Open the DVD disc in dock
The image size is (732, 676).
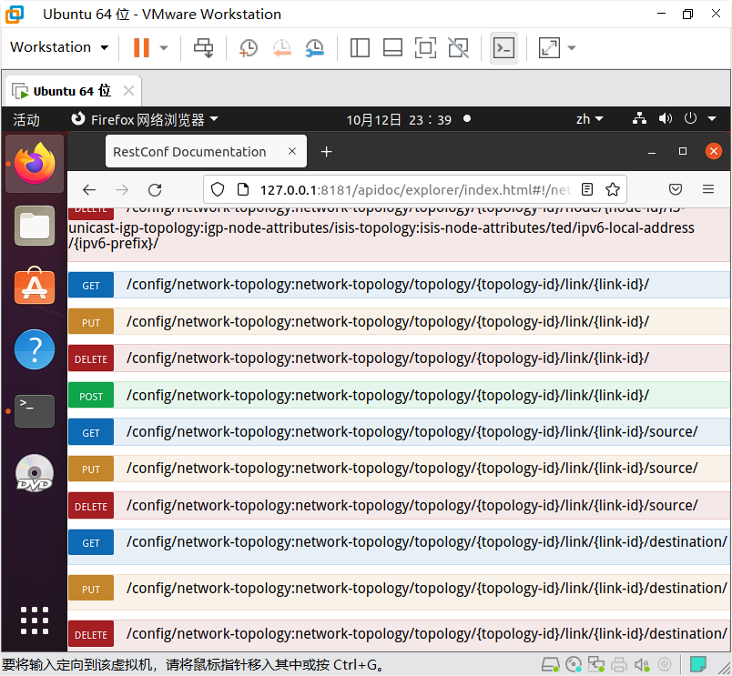35,473
